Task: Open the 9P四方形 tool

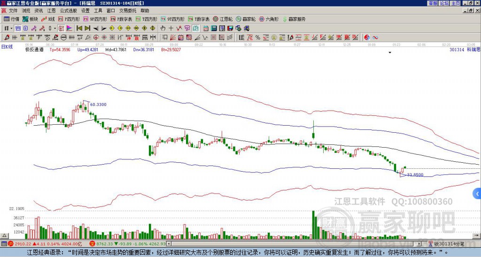Action: click(95, 19)
